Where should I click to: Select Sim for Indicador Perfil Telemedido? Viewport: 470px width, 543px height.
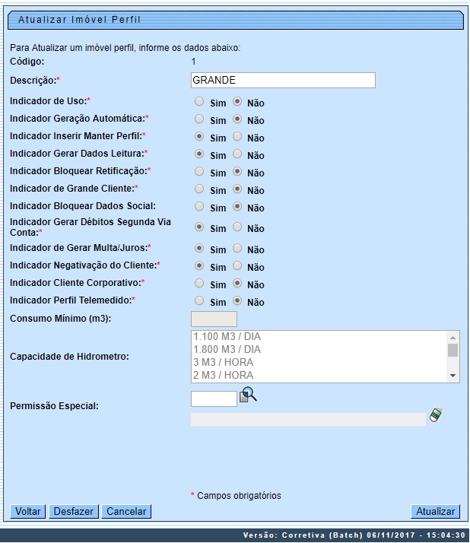[199, 301]
